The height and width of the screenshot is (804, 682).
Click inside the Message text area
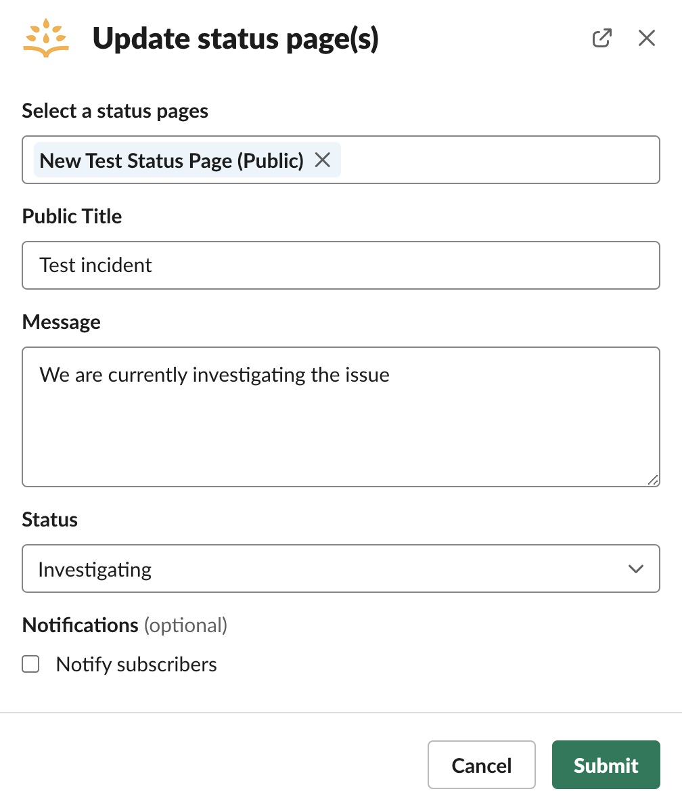tap(341, 417)
